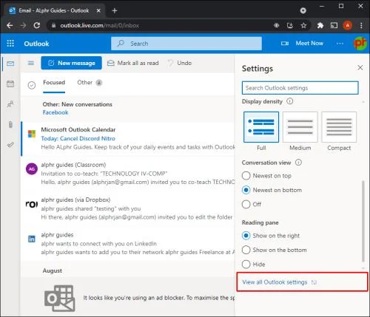The image size is (370, 317).
Task: Open the To Do checkmark icon
Action: tap(10, 145)
